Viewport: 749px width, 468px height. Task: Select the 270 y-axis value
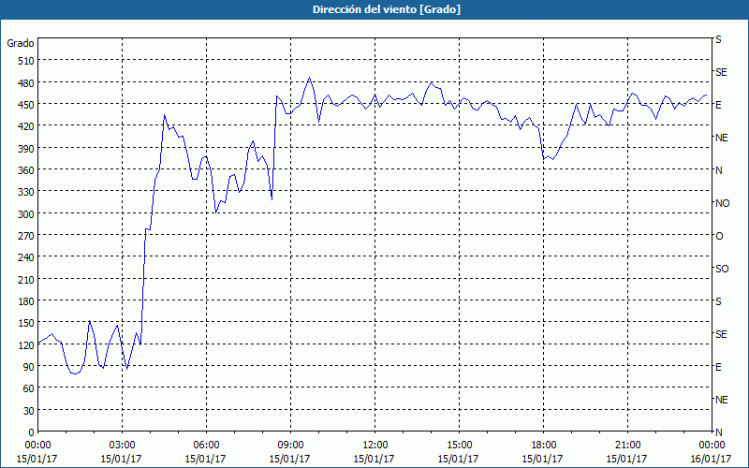[x=26, y=236]
